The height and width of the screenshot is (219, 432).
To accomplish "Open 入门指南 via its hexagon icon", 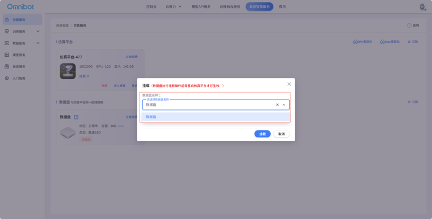I will 7,78.
